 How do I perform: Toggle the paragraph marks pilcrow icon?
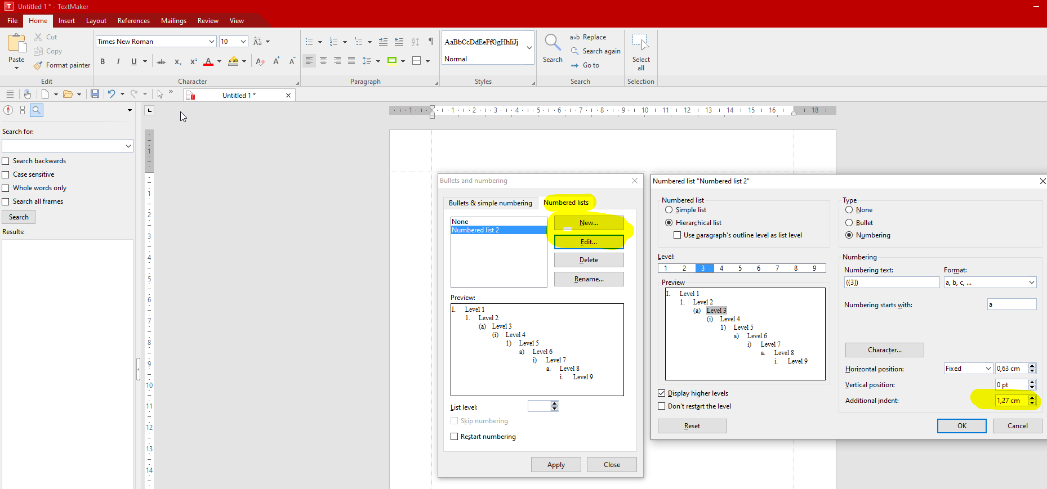coord(431,42)
